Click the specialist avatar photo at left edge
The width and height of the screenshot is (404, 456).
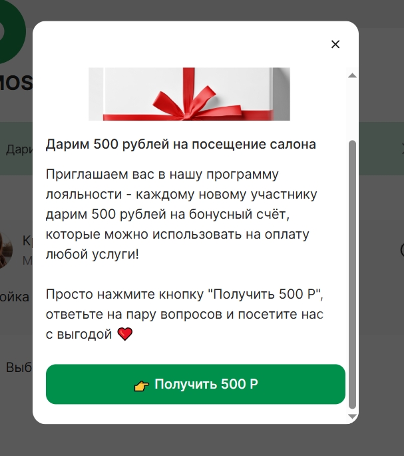[x=6, y=250]
